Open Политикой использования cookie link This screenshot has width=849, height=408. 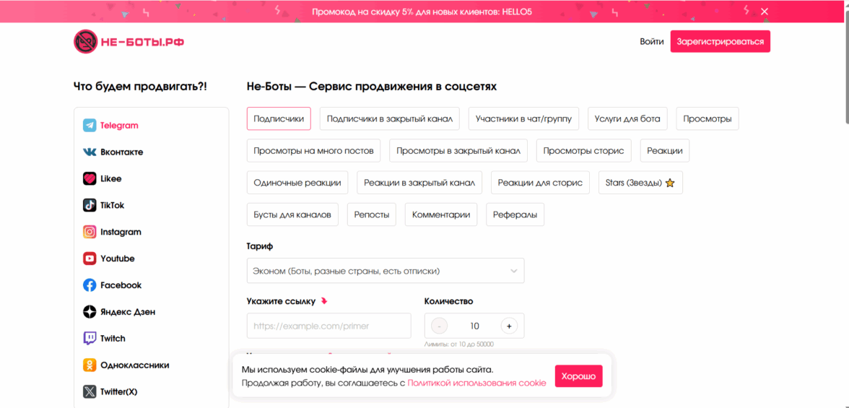(x=476, y=383)
